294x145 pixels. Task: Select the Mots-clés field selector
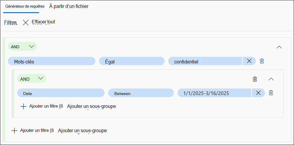[x=52, y=61]
